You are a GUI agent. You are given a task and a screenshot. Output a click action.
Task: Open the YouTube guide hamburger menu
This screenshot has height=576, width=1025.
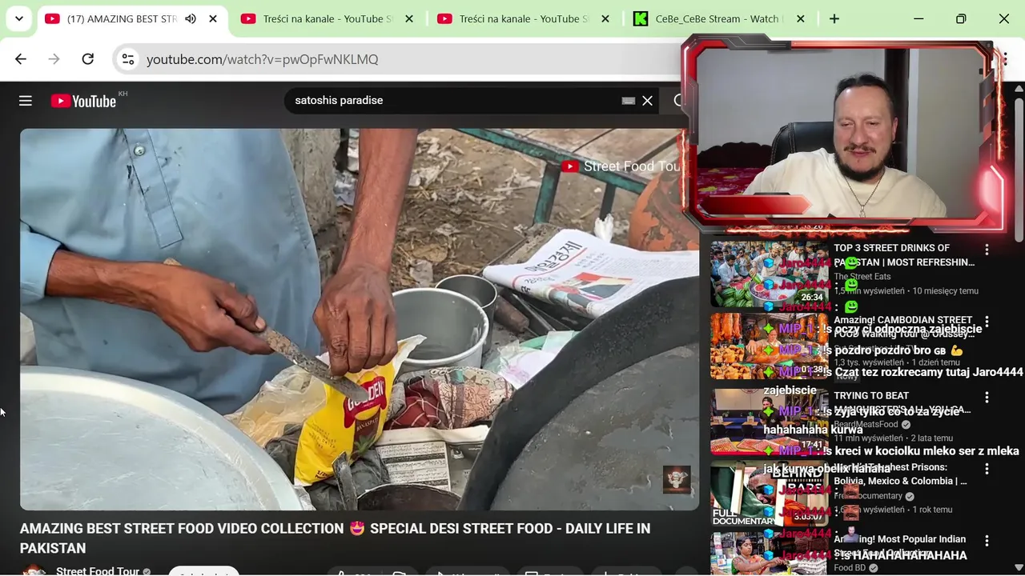coord(26,101)
